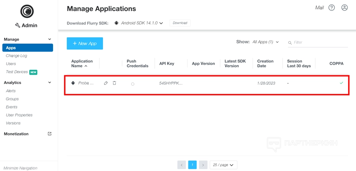The image size is (356, 171).
Task: Open Change Log in sidebar
Action: point(16,56)
